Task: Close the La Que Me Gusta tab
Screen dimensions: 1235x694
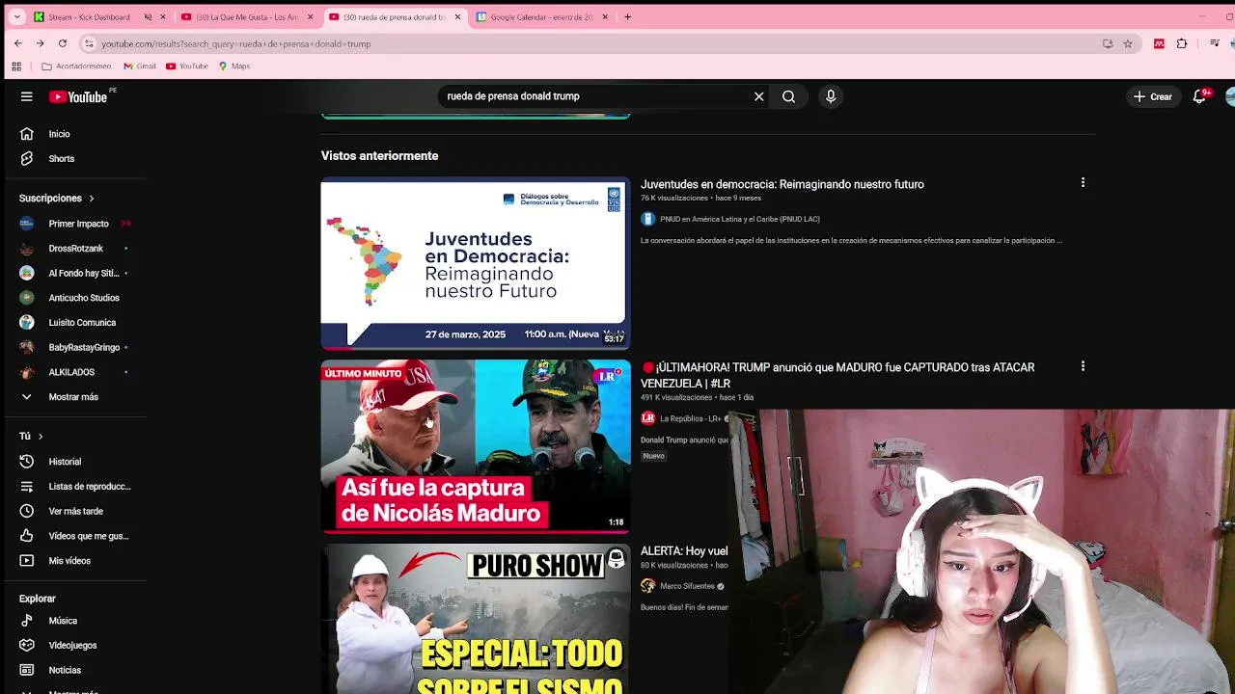Action: [x=310, y=16]
